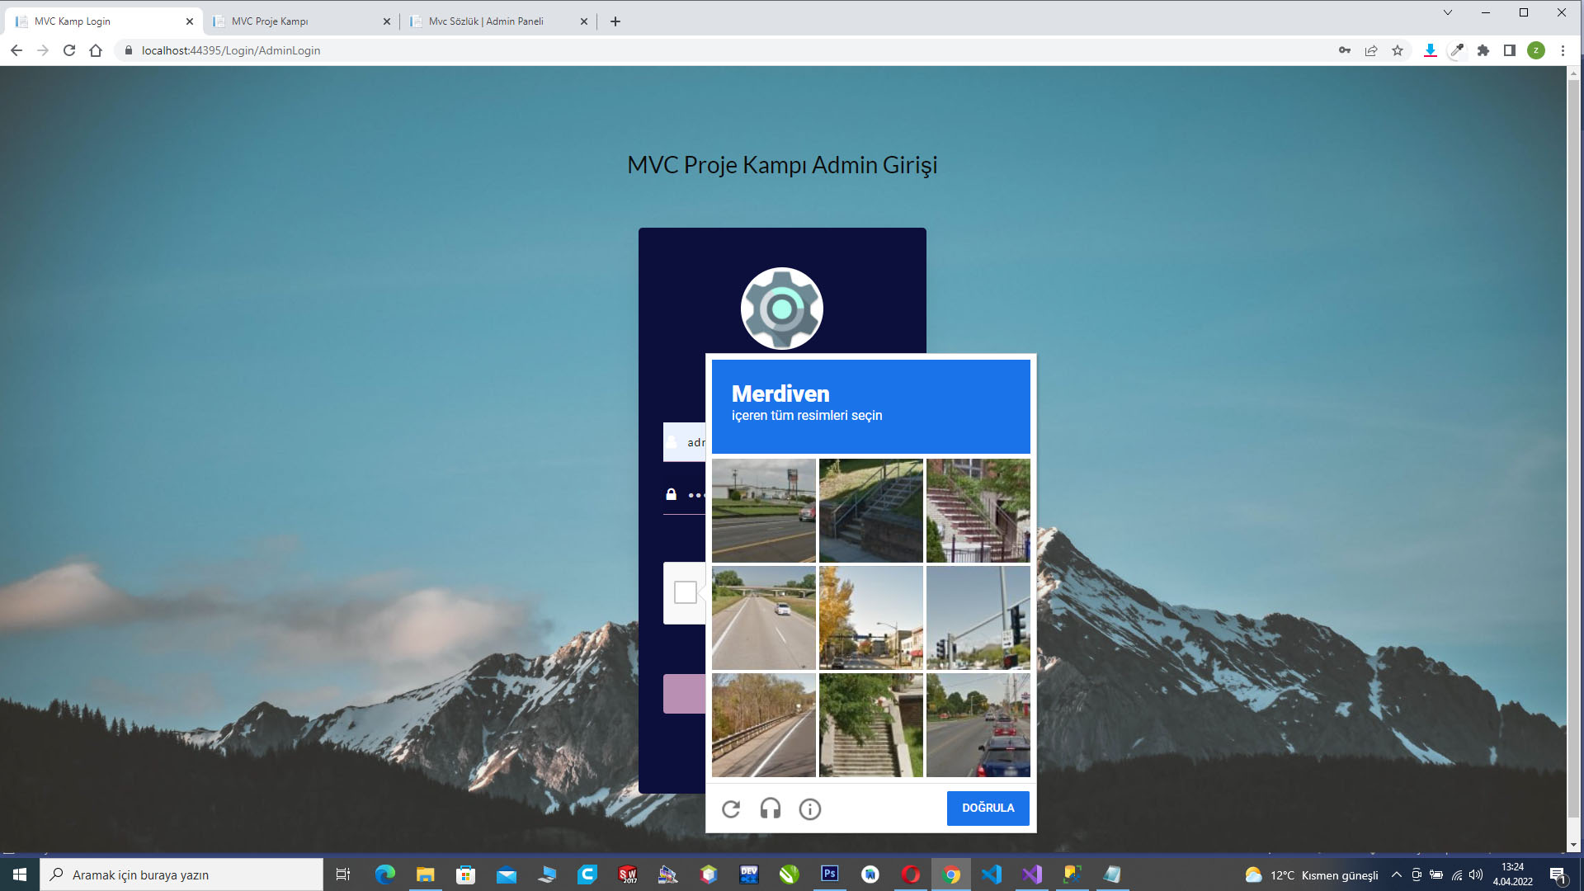1584x891 pixels.
Task: Select the red-stair image tile
Action: pos(978,511)
